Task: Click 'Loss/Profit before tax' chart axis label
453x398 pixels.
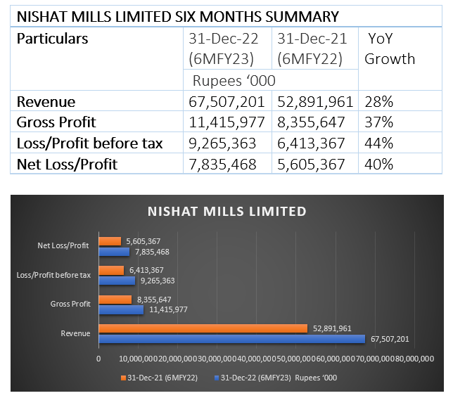Action: [53, 275]
